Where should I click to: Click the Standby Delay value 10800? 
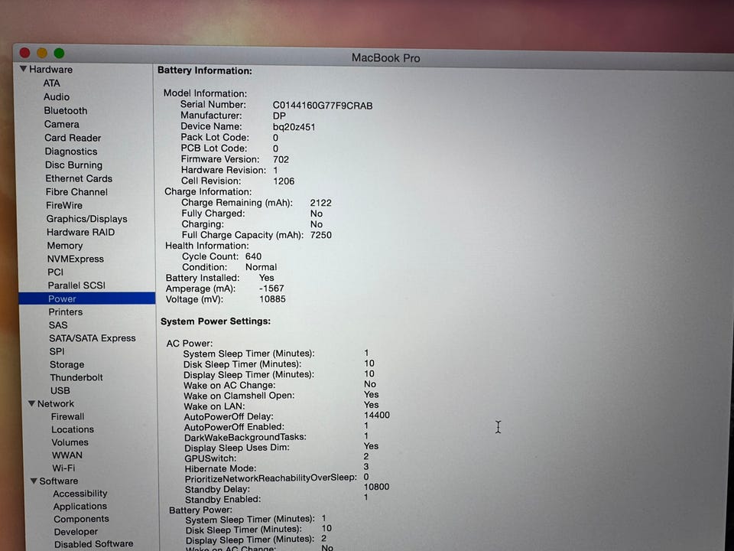coord(376,487)
